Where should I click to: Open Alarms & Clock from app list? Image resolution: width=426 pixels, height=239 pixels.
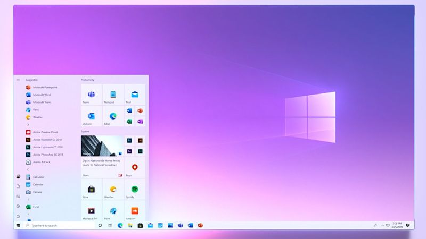[x=38, y=162]
